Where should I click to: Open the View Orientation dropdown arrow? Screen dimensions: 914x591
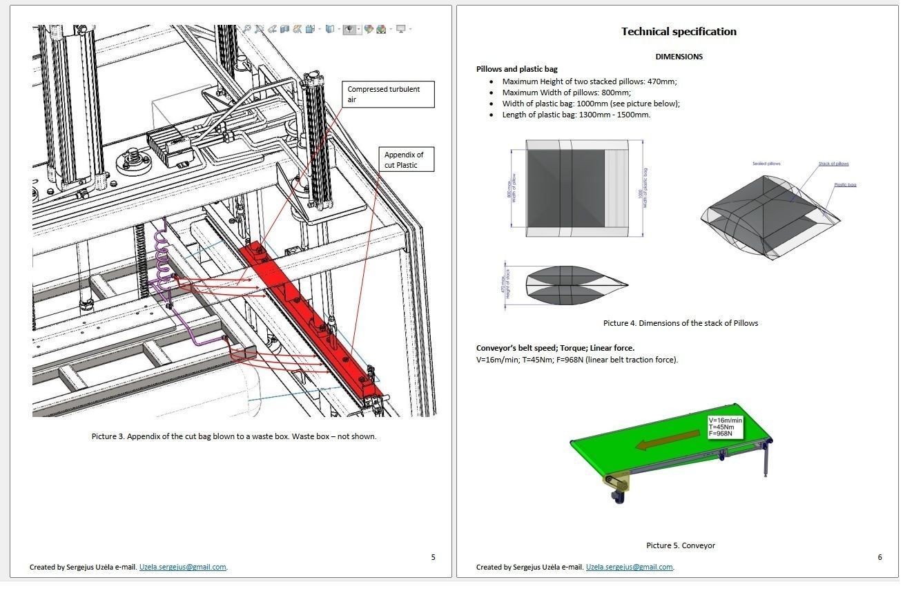click(x=319, y=29)
